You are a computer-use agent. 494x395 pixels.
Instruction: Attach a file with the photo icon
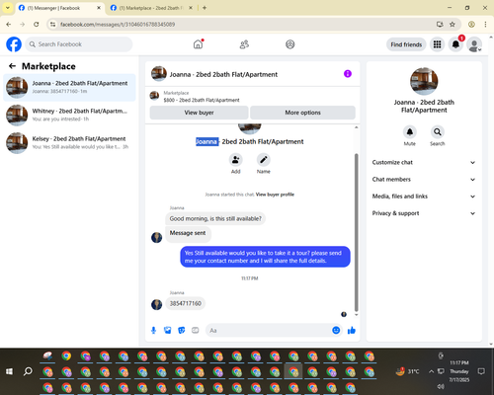(168, 330)
